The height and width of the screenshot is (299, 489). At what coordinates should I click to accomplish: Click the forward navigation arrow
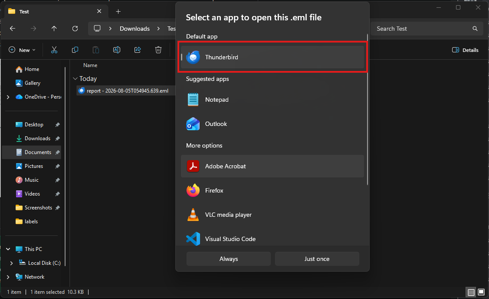[x=33, y=29]
